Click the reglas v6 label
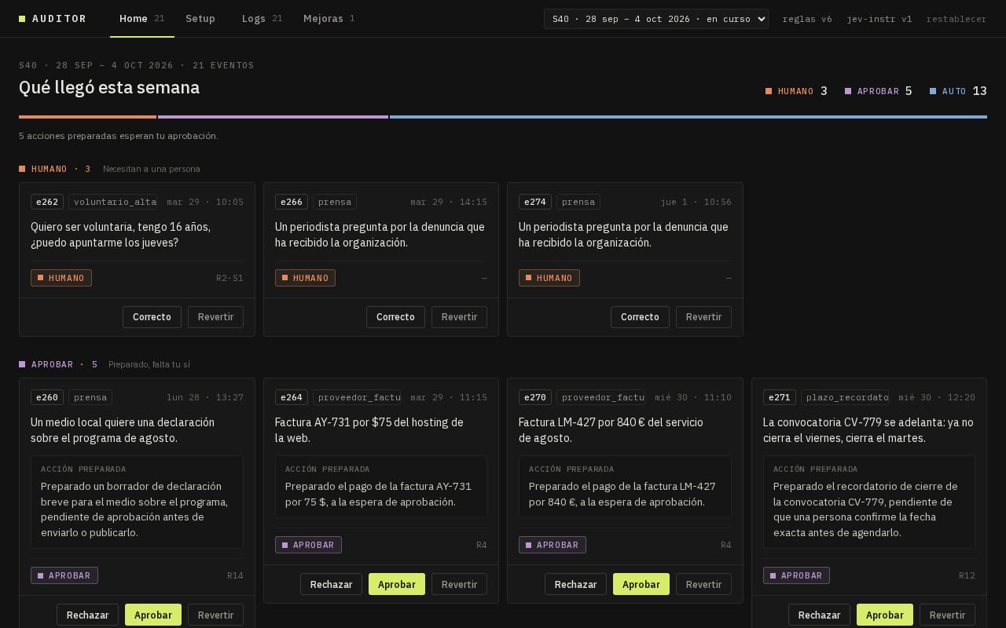Viewport: 1006px width, 628px height. coord(807,19)
